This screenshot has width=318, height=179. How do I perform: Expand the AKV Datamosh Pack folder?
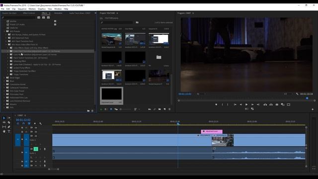[6, 38]
